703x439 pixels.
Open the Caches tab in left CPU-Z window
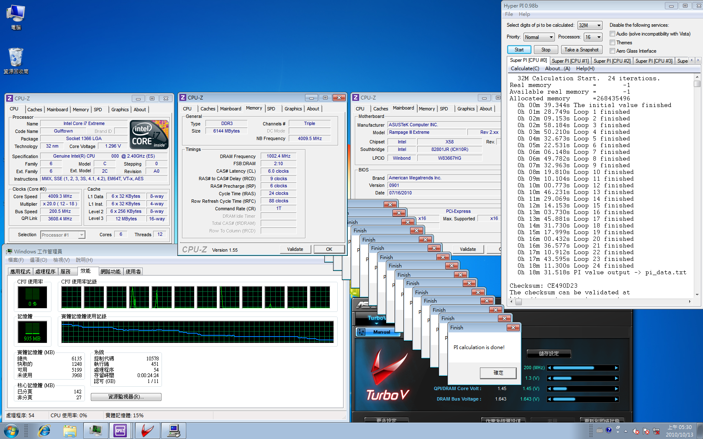click(x=35, y=110)
